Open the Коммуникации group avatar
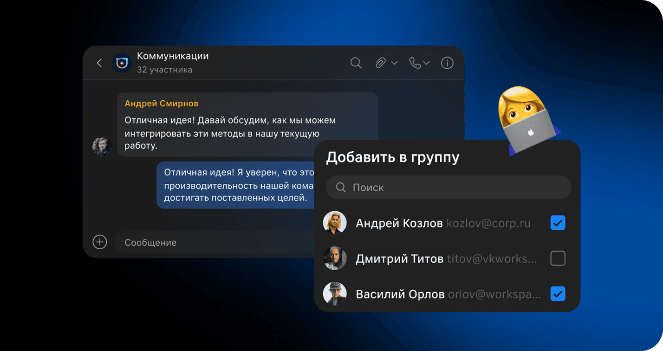The width and height of the screenshot is (663, 351). point(122,63)
